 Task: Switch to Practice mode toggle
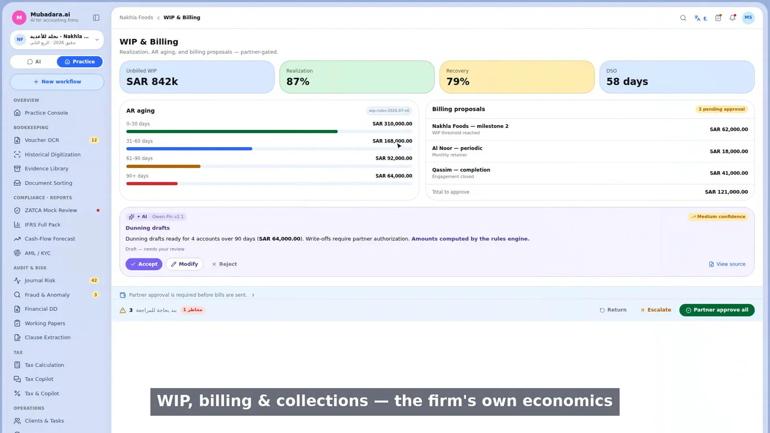coord(79,62)
